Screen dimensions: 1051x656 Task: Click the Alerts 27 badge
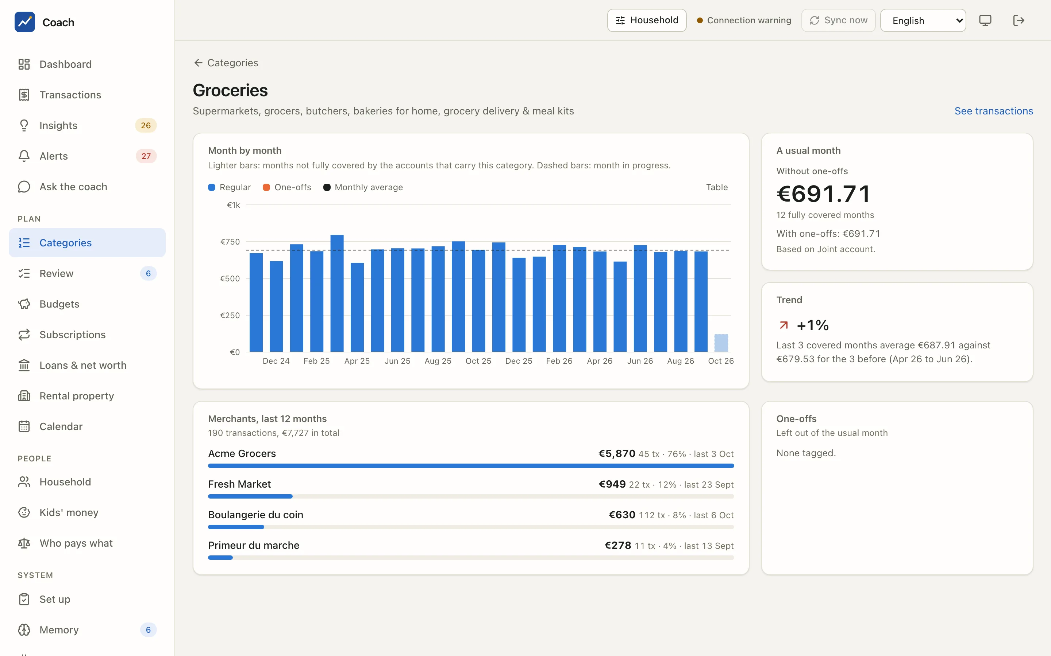(x=146, y=156)
